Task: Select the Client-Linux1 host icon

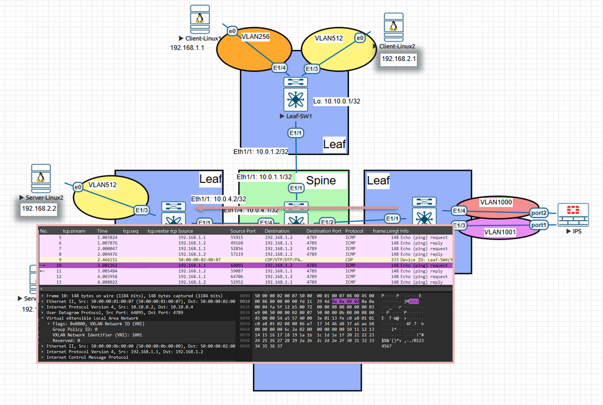Action: click(x=200, y=19)
